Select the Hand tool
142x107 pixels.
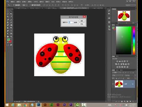[x=8, y=37]
